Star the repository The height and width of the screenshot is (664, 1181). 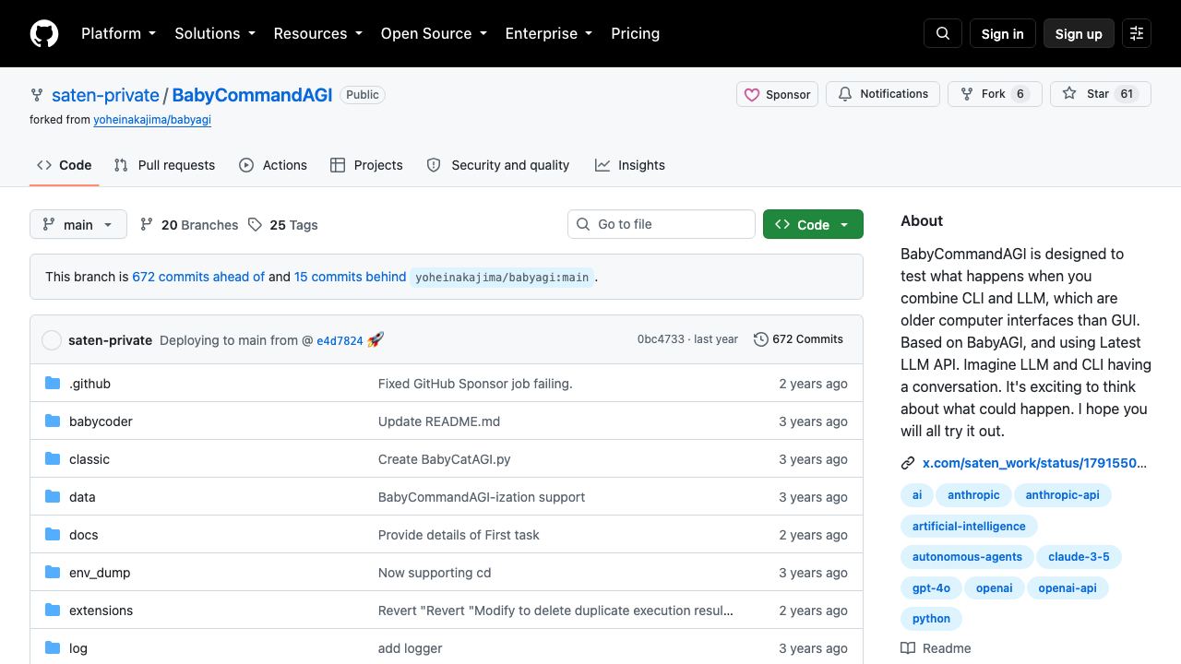pos(1101,94)
